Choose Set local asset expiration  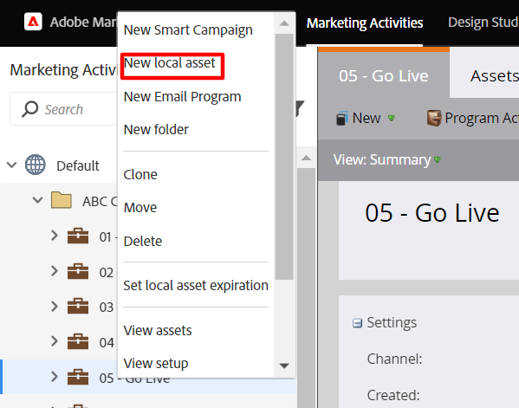[x=196, y=286]
